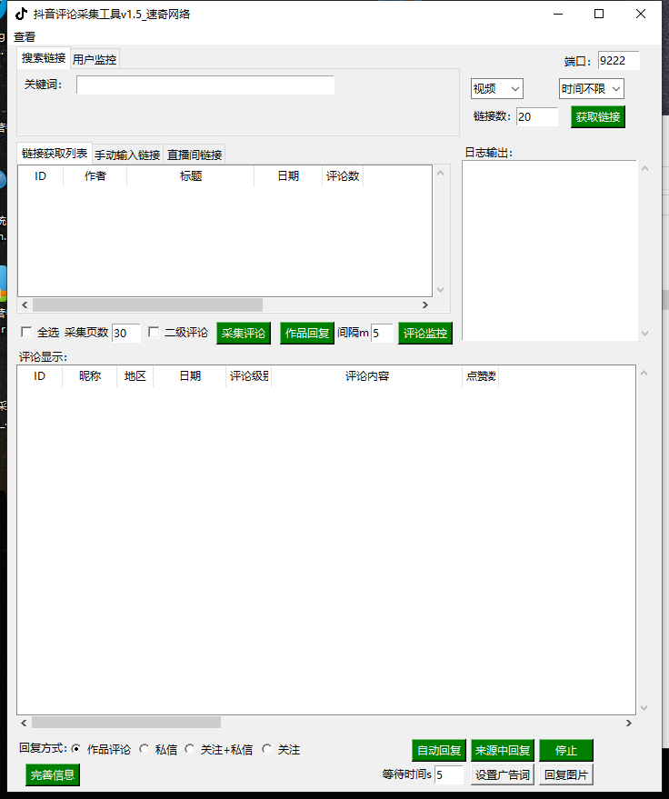Expand the 视频 type dropdown

(496, 88)
